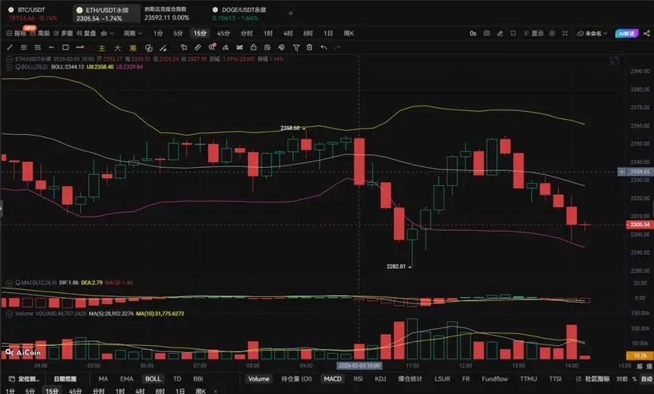Open the candlestick chart type dropdown
This screenshot has width=654, height=394.
[x=107, y=33]
